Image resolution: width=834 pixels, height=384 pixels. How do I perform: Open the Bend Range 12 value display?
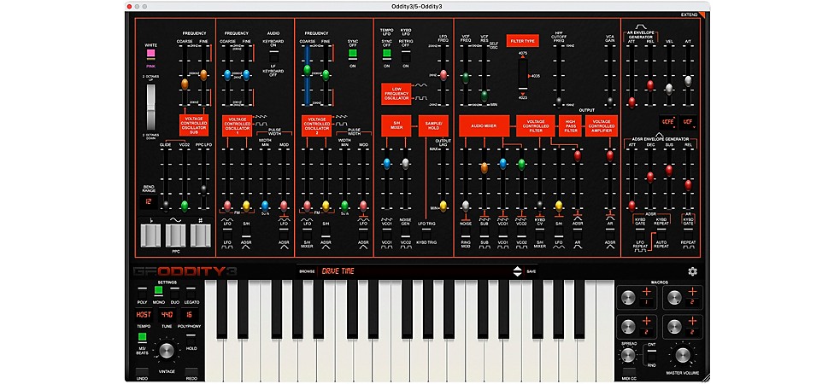point(149,202)
